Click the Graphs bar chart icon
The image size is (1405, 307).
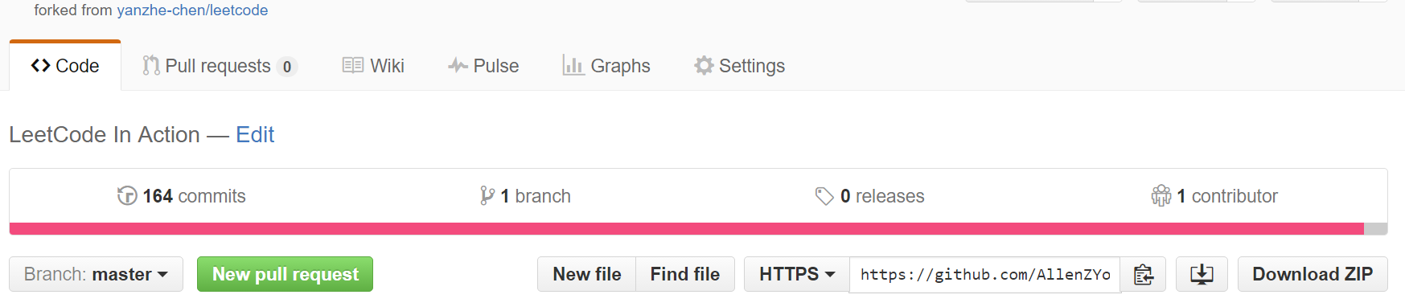(x=573, y=65)
